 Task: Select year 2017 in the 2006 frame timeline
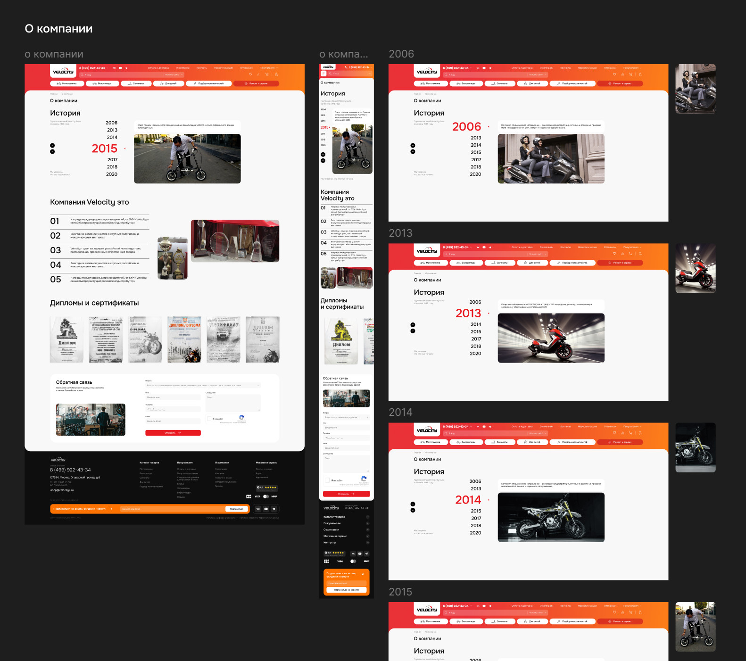(476, 159)
